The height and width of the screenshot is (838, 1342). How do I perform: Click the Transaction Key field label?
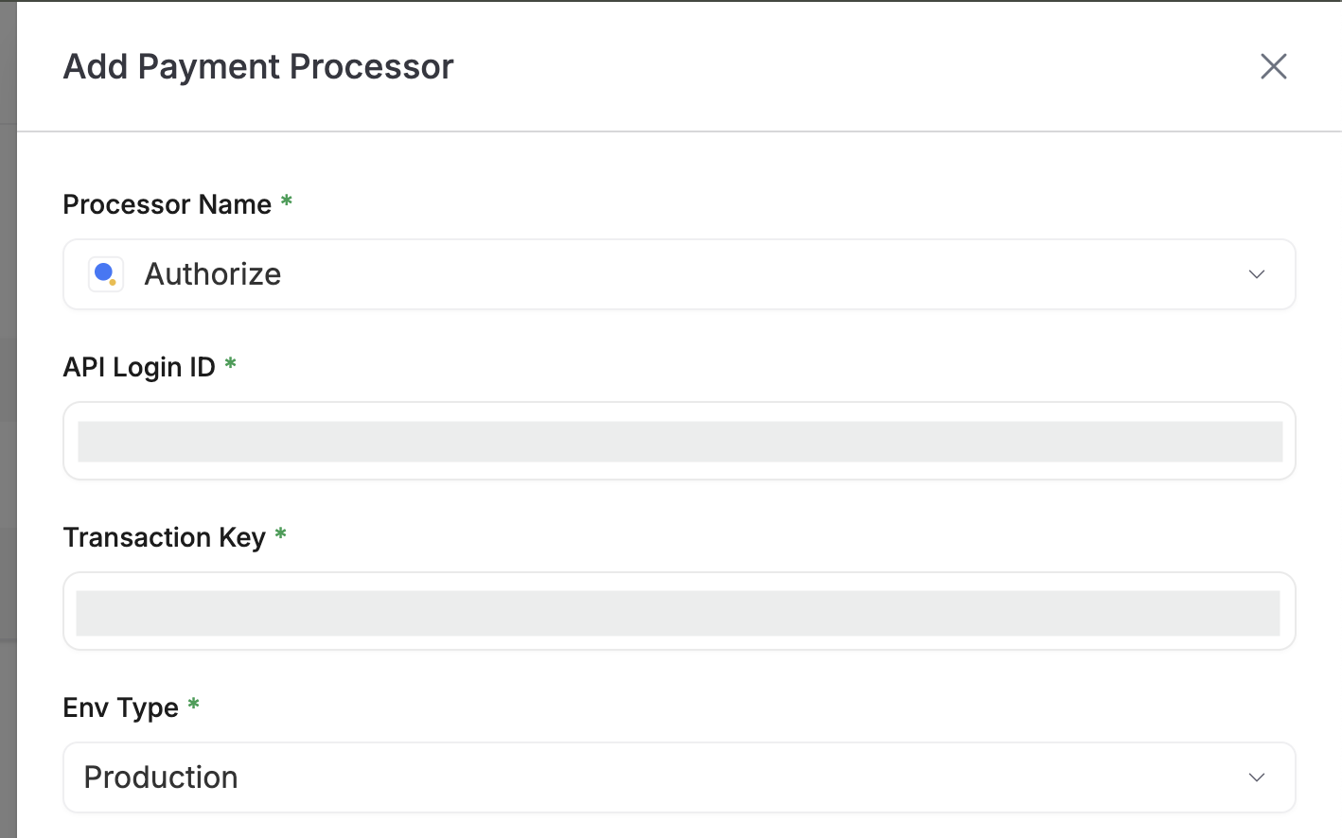165,537
